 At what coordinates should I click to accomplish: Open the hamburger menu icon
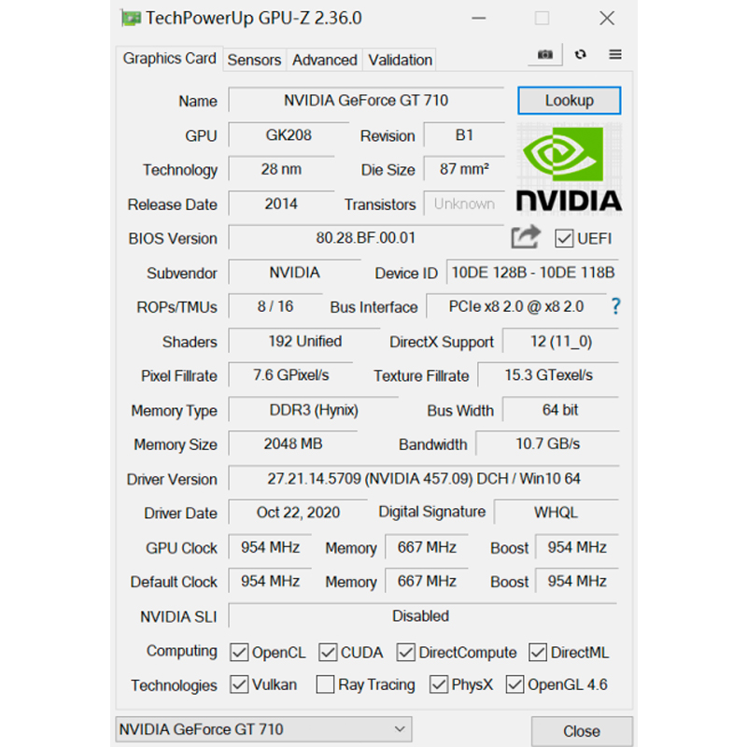[615, 54]
